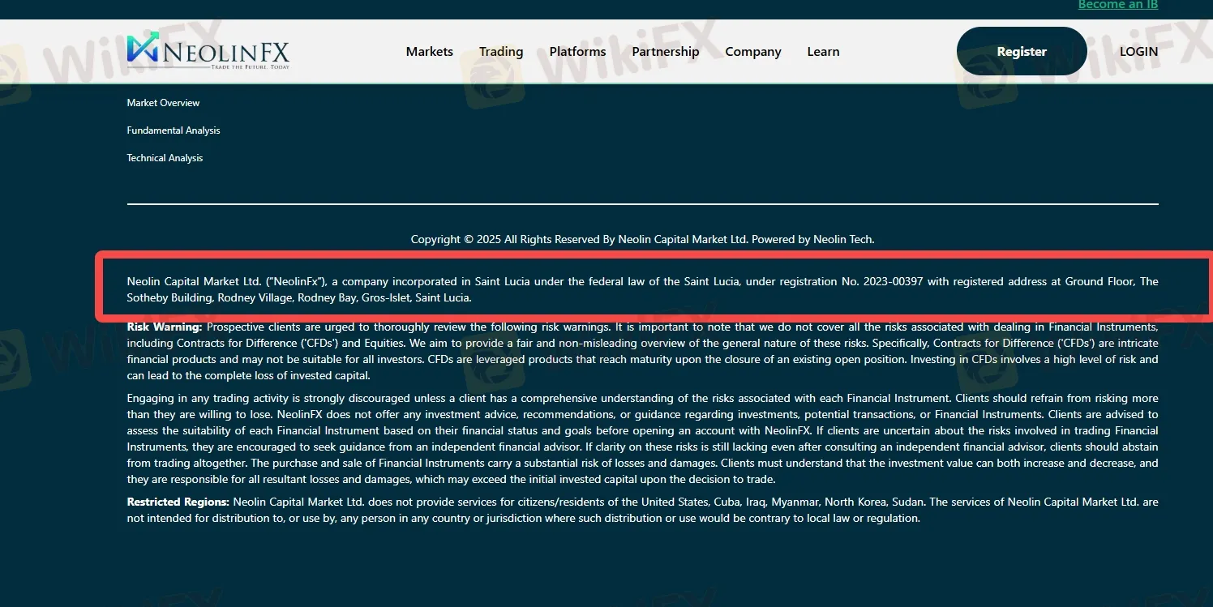The height and width of the screenshot is (607, 1213).
Task: Click the LOGIN link
Action: pyautogui.click(x=1138, y=52)
